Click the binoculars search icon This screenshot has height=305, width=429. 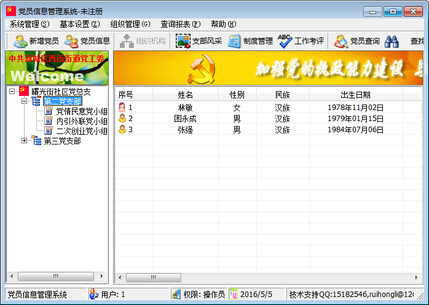[392, 41]
